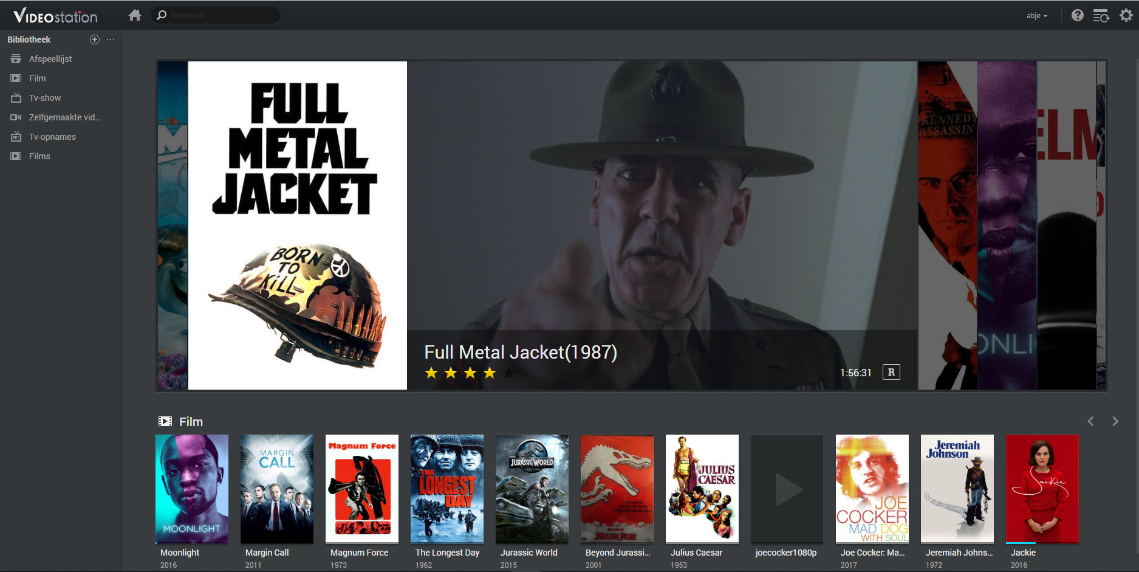Screen dimensions: 1139x572
Task: Click the Video Station logo
Action: 55,16
